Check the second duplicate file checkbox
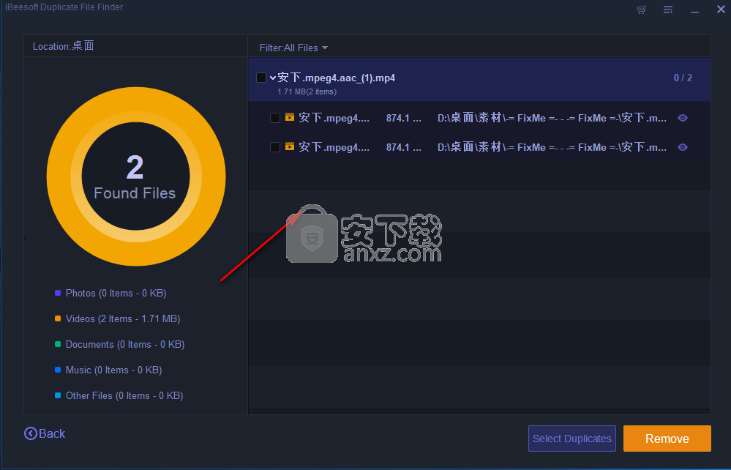The image size is (731, 470). [275, 147]
